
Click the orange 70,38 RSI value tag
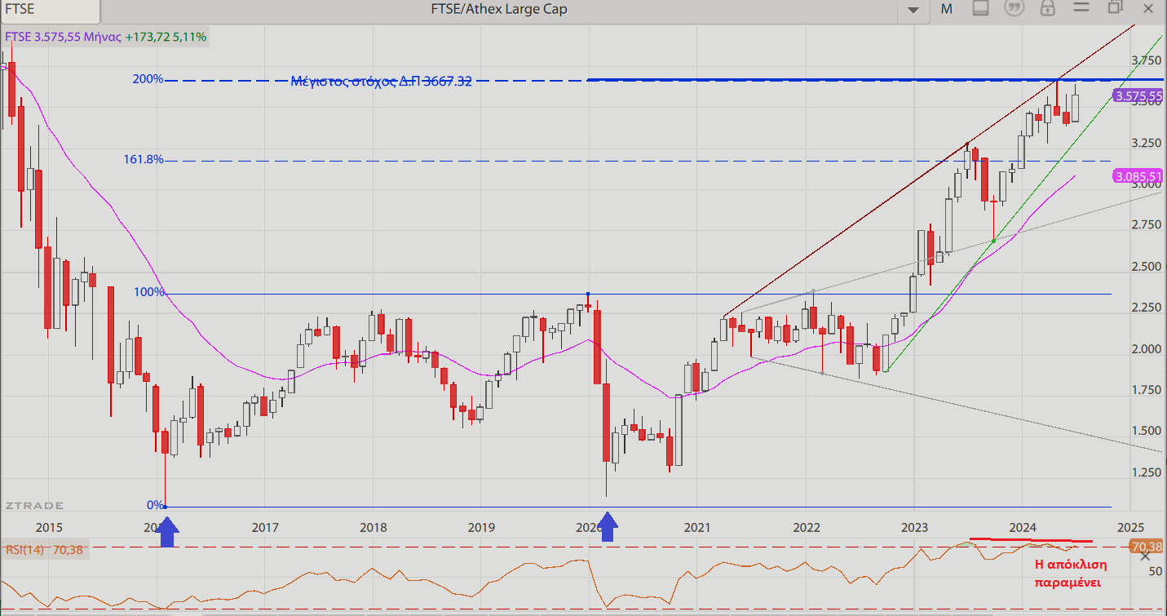click(x=1147, y=546)
